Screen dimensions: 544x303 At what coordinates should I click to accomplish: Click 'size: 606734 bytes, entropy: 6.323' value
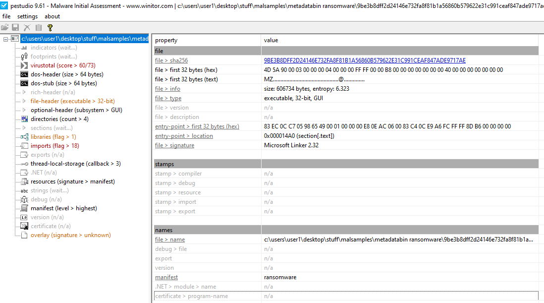pyautogui.click(x=306, y=89)
